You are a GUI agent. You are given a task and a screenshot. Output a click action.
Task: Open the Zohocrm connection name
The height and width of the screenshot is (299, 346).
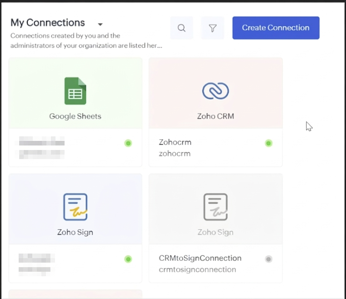point(175,142)
